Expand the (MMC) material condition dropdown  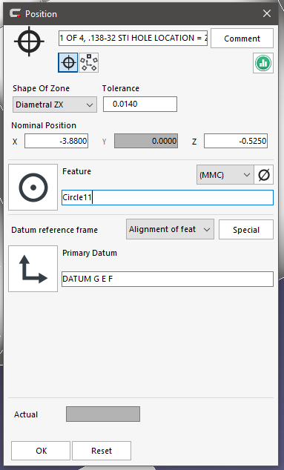tap(225, 175)
